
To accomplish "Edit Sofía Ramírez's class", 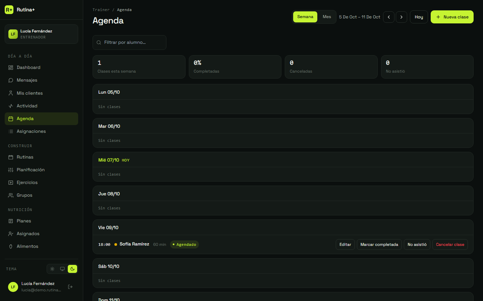I will [345, 244].
